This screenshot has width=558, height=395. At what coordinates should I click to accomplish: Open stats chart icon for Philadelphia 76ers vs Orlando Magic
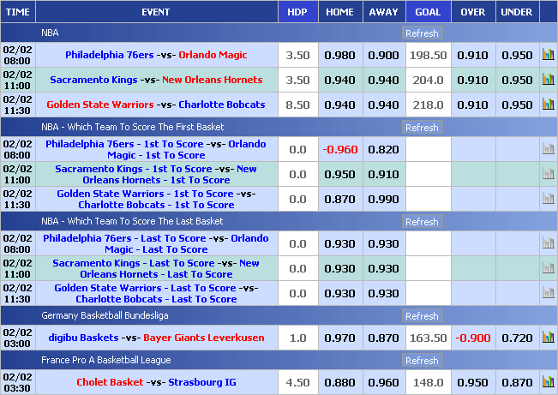(x=548, y=55)
